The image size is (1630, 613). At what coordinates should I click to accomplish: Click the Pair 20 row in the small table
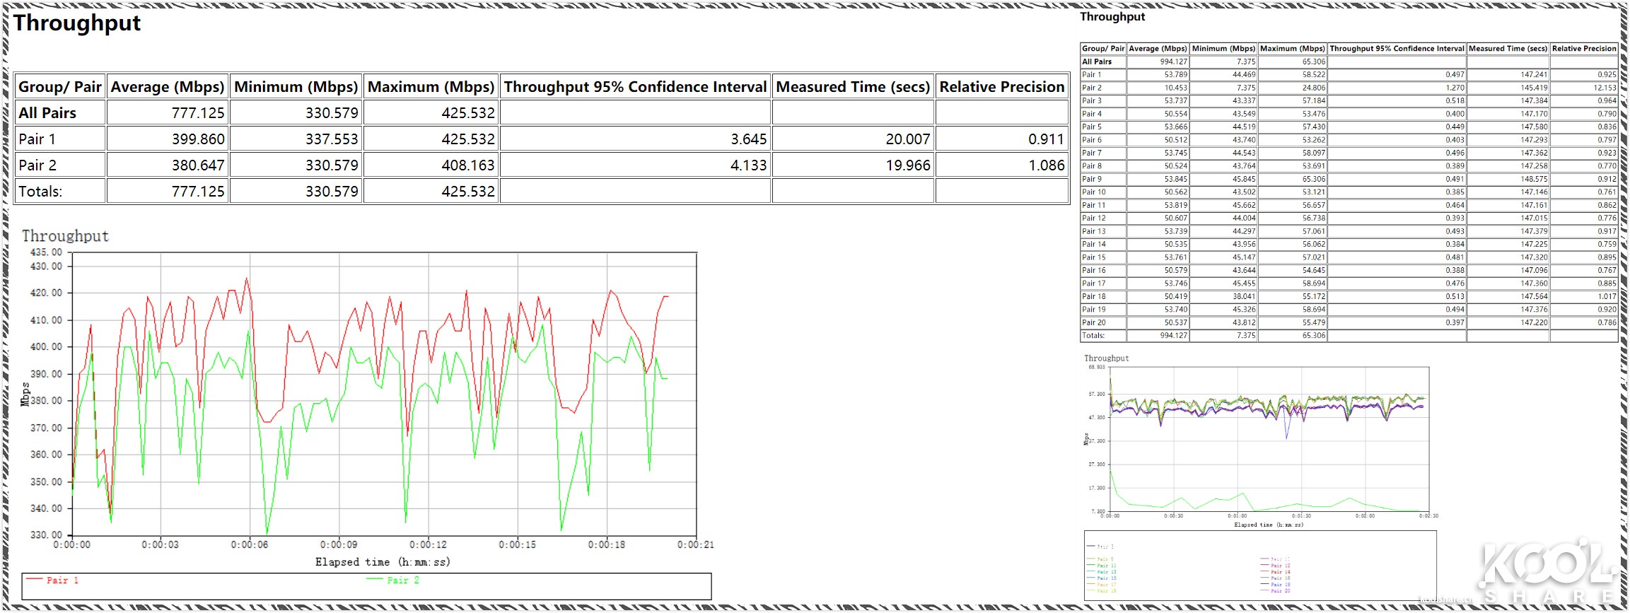point(1093,322)
